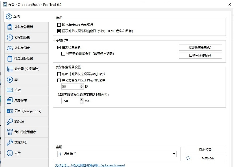235x167 pixels.
Task: Click the clock icon for 剪贴板历史
Action: tap(10, 38)
